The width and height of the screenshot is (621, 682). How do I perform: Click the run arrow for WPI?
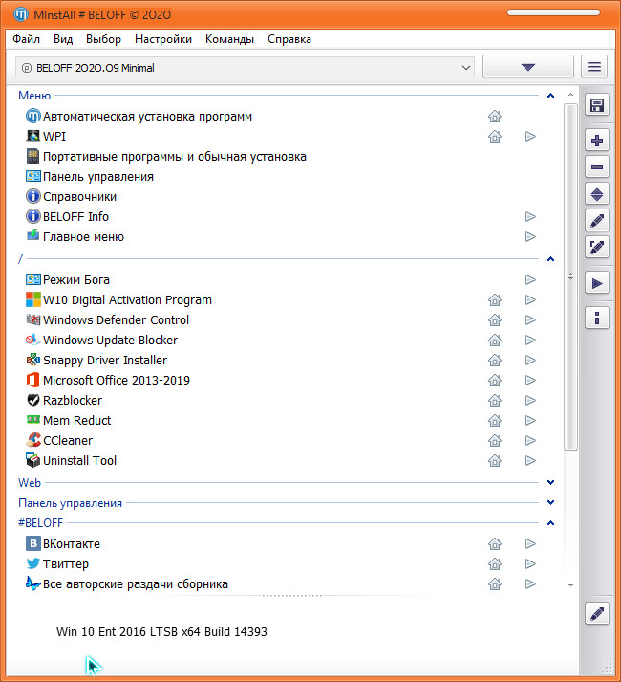(x=530, y=137)
